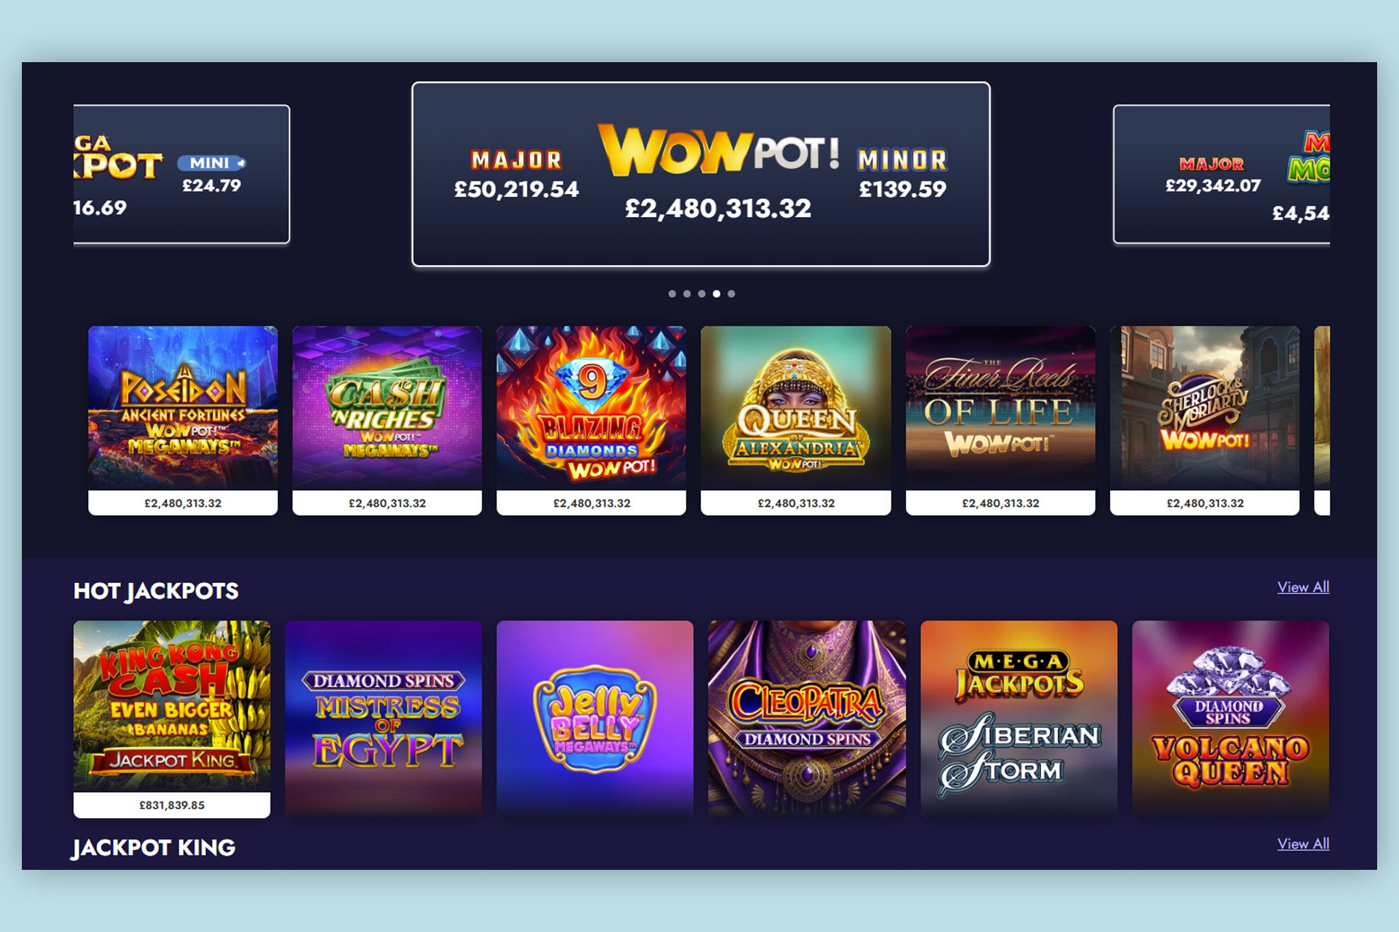1399x932 pixels.
Task: Open King Kong Cash Even Bigger Bananas
Action: tap(171, 719)
